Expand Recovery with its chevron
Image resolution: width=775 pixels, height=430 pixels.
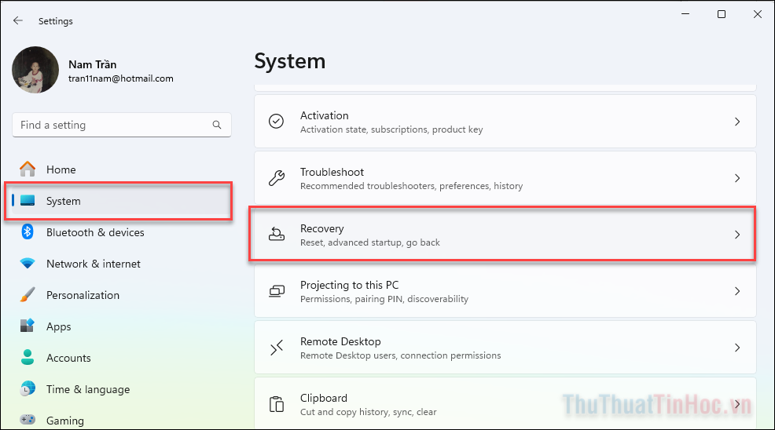click(x=737, y=235)
